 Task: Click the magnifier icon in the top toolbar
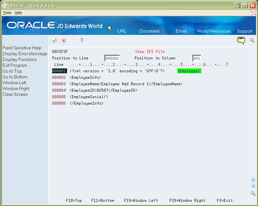252,40
